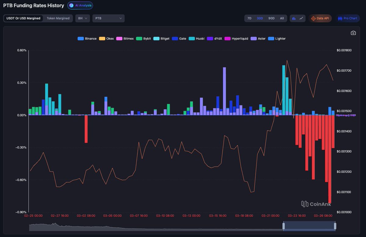Expand the PTB symbol dropdown
This screenshot has height=237, width=366.
coord(108,18)
